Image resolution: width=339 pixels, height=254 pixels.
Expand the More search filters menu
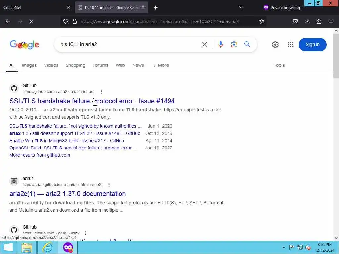point(161,65)
